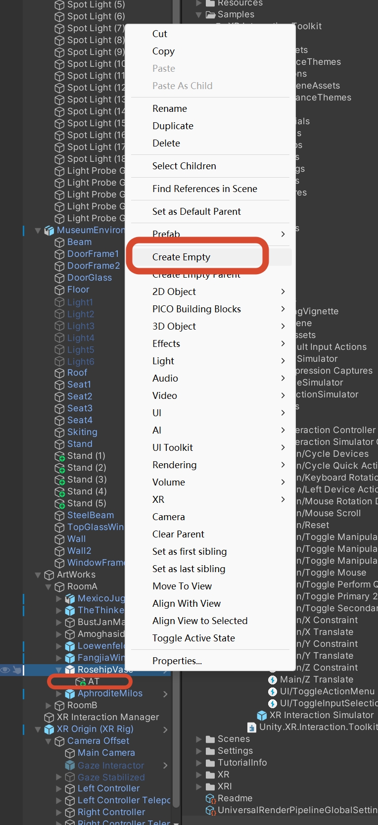378x825 pixels.
Task: Expand the RoomB hierarchy node
Action: [48, 705]
